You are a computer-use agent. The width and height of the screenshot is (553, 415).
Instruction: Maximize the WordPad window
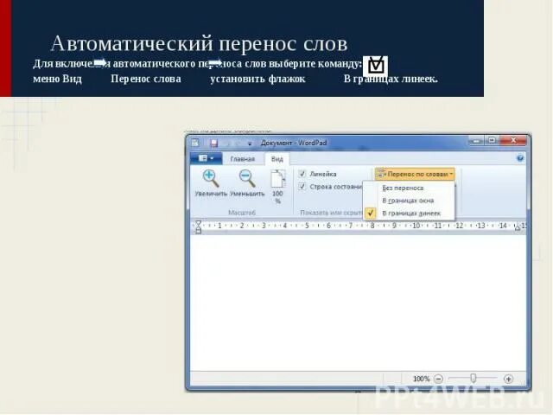point(492,141)
